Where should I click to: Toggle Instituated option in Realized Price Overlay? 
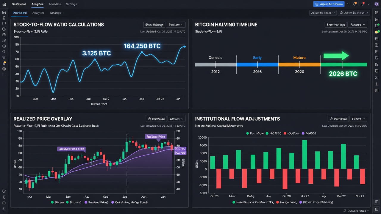tap(156, 119)
